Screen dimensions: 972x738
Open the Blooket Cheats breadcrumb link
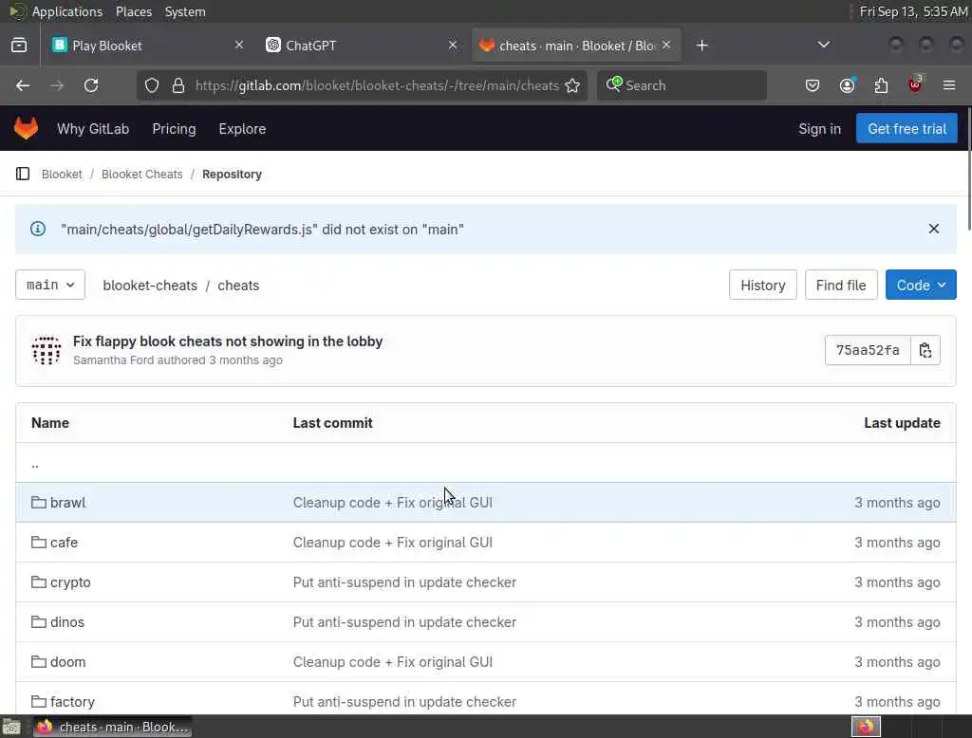[x=142, y=175]
